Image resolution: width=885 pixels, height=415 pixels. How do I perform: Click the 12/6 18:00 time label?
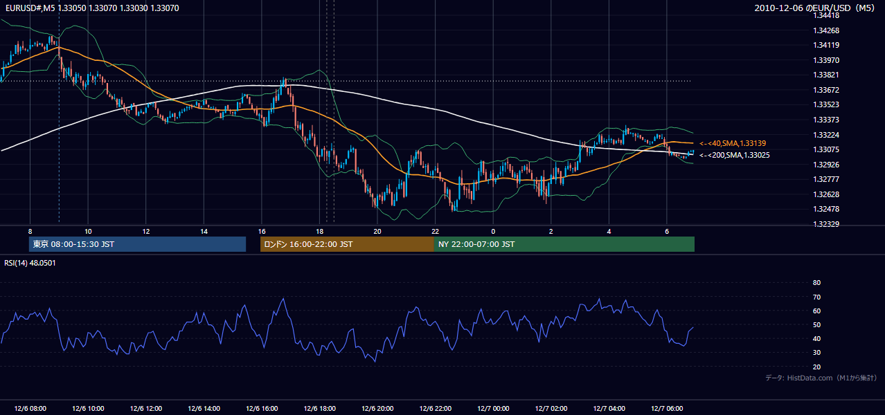pyautogui.click(x=319, y=408)
